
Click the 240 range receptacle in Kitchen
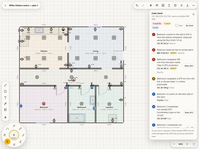(63, 30)
